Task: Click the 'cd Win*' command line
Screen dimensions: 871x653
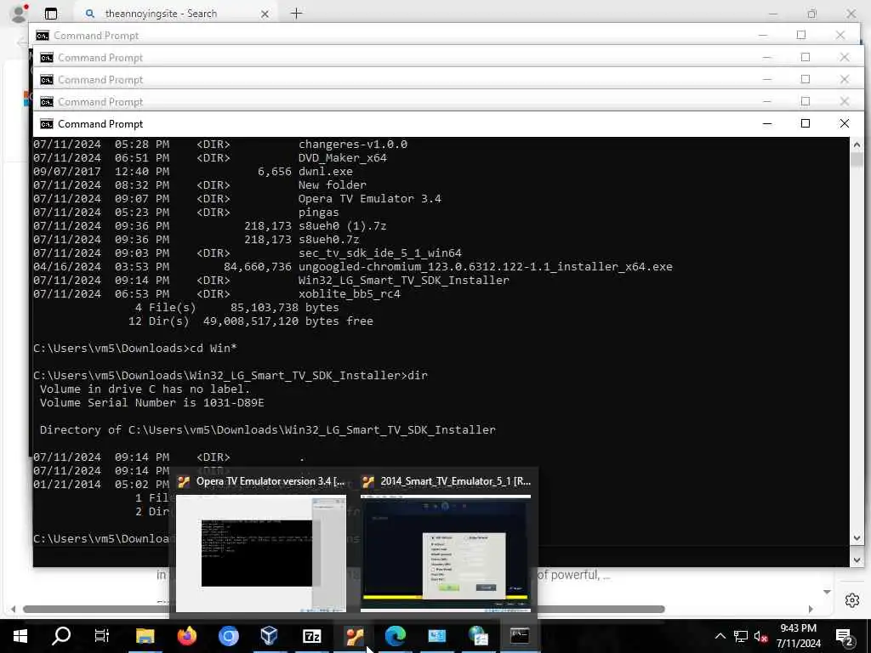Action: (x=135, y=349)
